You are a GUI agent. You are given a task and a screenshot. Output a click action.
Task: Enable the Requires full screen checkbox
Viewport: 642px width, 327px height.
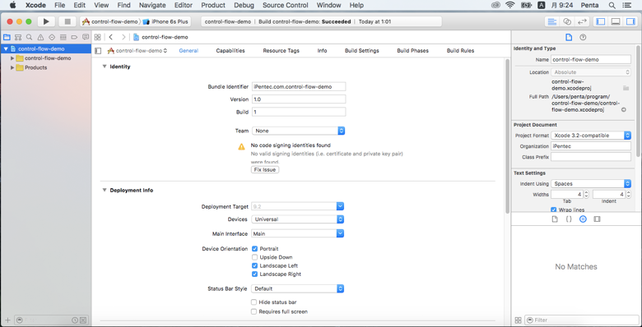(x=254, y=311)
